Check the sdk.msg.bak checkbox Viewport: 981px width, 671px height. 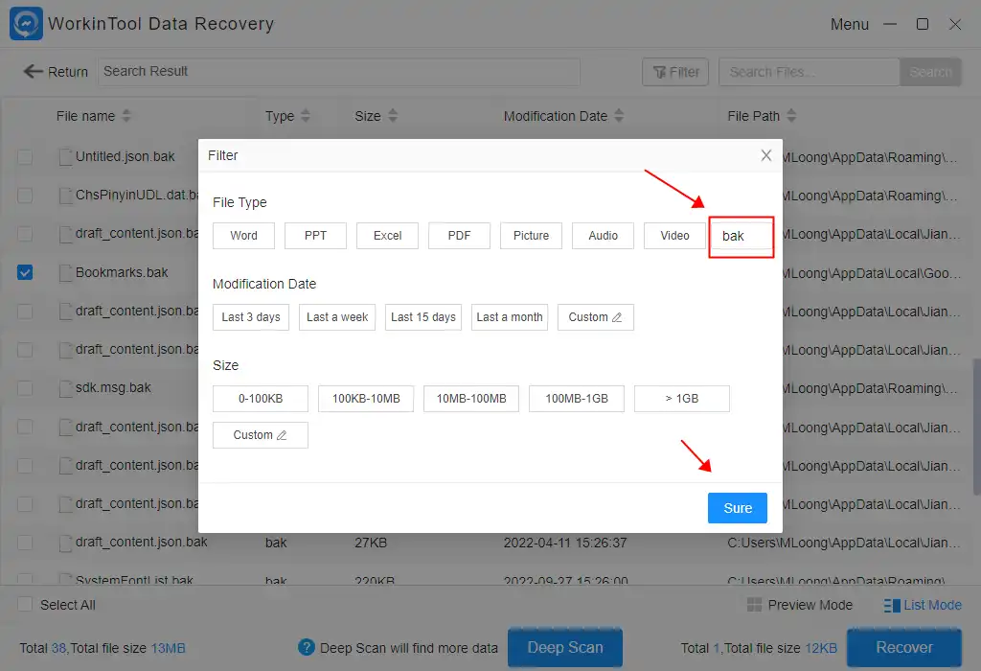point(25,388)
